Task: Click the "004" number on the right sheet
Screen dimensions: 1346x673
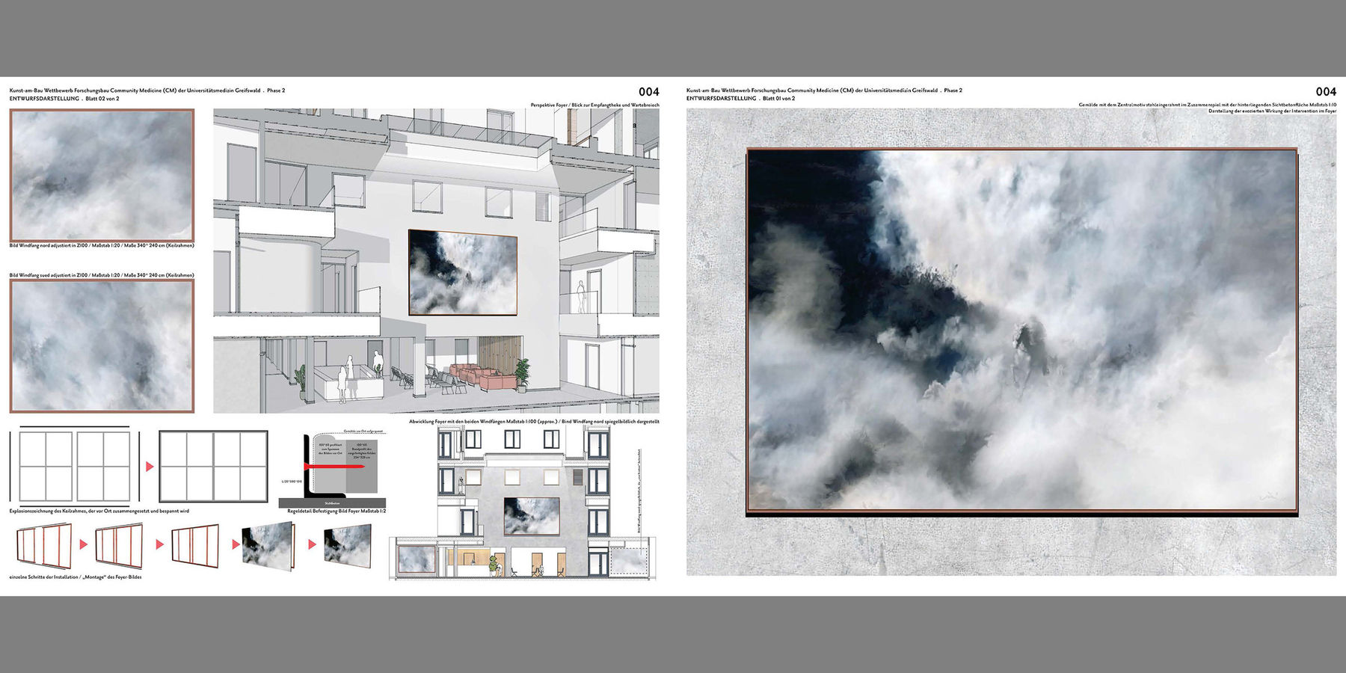Action: coord(1325,92)
